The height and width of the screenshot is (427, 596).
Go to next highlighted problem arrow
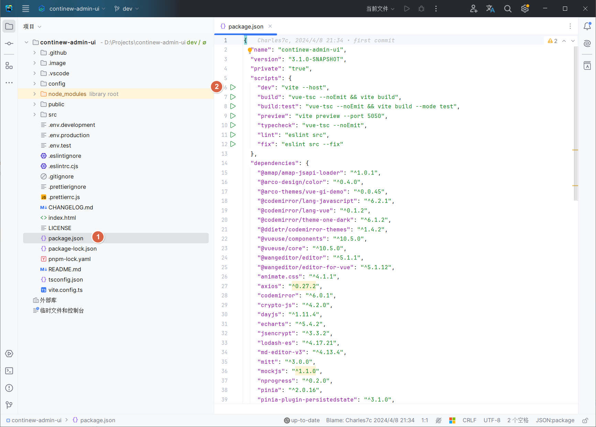coord(573,41)
